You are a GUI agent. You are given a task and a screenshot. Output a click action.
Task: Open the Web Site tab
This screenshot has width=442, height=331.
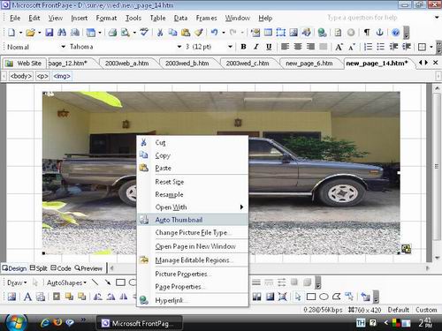pyautogui.click(x=24, y=64)
